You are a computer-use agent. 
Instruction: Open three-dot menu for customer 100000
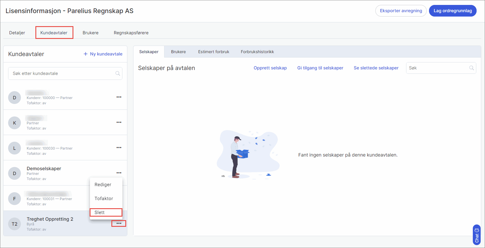tap(119, 97)
